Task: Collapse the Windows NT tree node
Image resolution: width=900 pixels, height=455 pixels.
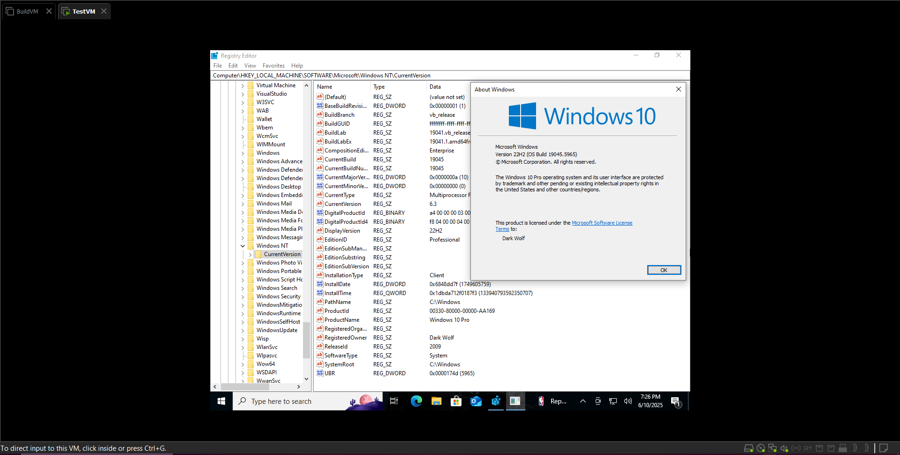Action: 242,246
